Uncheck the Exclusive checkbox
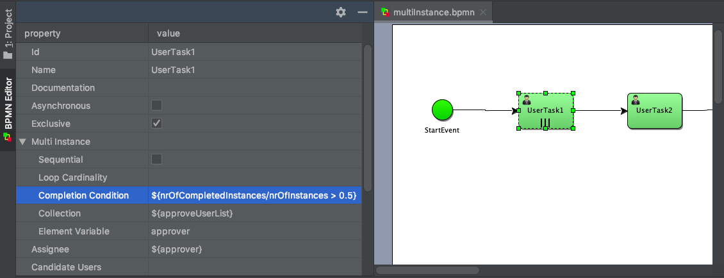 coord(156,124)
